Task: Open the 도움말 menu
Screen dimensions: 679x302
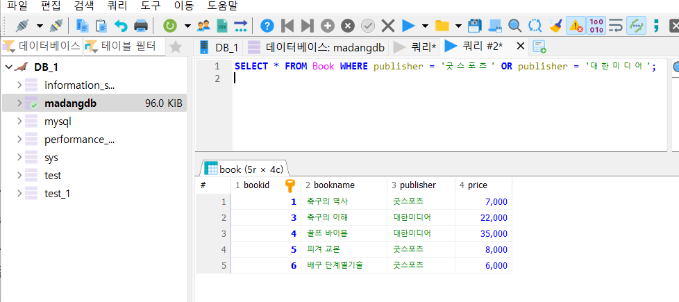Action: click(x=224, y=6)
